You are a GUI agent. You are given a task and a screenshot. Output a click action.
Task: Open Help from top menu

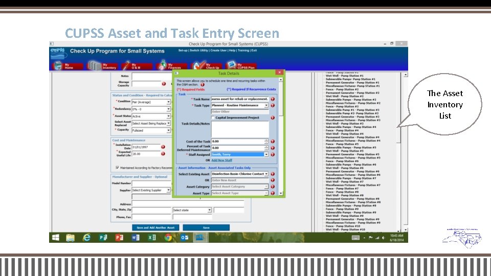pos(232,51)
